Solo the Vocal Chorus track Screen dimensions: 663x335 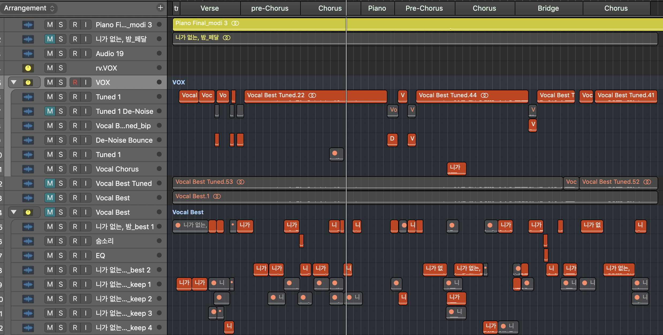pos(61,169)
